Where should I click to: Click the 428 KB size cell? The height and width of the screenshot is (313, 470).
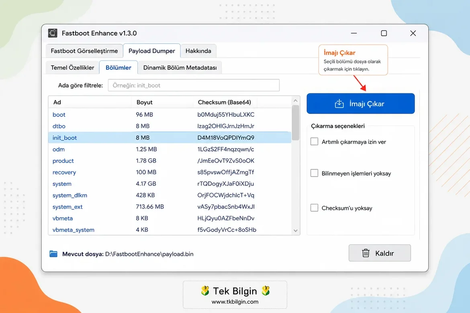pyautogui.click(x=145, y=195)
